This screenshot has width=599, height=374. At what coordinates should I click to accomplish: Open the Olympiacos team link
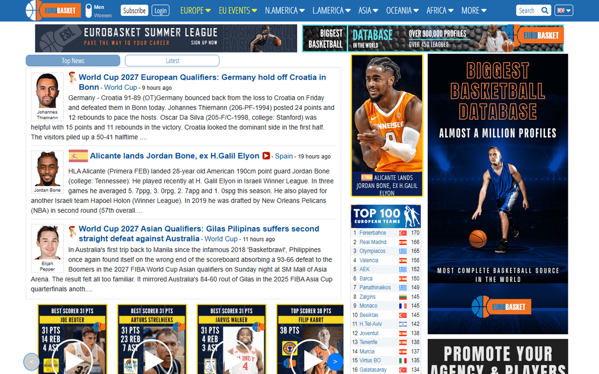pos(372,251)
